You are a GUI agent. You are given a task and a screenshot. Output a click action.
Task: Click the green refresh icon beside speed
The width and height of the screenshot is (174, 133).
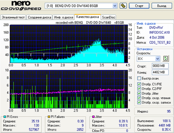[x=166, y=58]
